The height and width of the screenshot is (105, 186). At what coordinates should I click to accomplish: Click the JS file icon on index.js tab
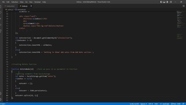[x=20, y=6]
